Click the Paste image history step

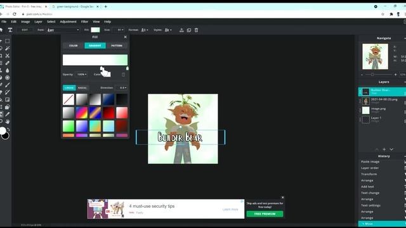point(370,161)
